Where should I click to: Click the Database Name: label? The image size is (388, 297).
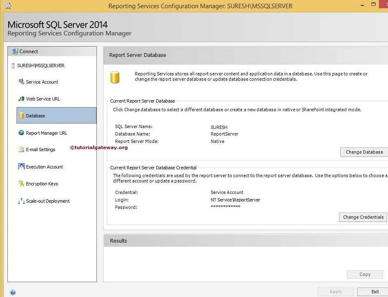[132, 134]
